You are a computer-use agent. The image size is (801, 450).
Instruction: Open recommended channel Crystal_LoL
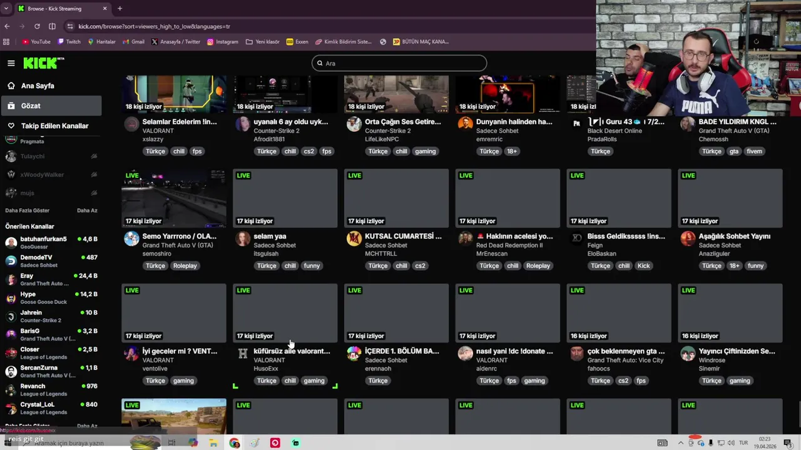tap(51, 408)
